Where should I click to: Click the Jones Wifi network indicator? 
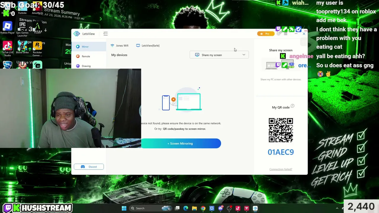119,46
